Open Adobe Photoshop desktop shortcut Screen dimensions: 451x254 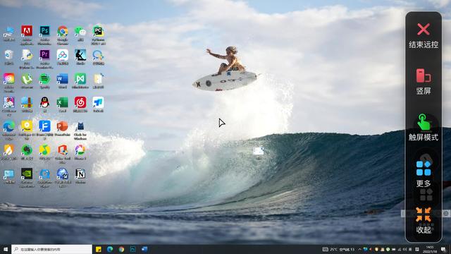[x=44, y=35]
